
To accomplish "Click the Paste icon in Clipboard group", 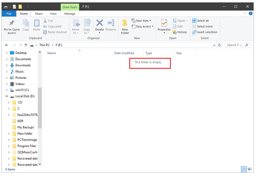I will 37,23.
